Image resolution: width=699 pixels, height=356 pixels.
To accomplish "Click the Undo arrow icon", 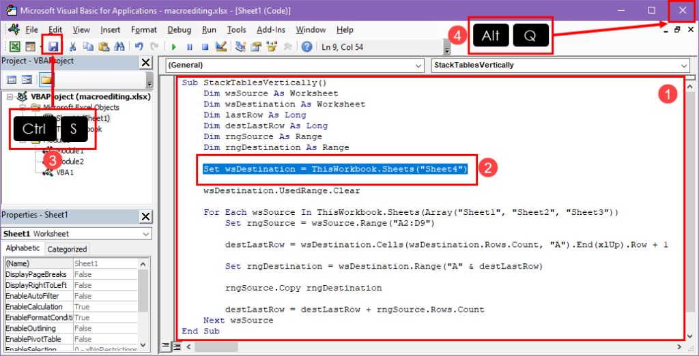I will (x=139, y=47).
